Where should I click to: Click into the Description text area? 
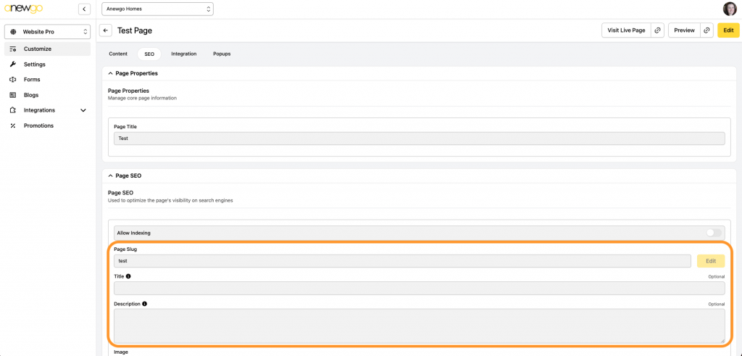[418, 326]
